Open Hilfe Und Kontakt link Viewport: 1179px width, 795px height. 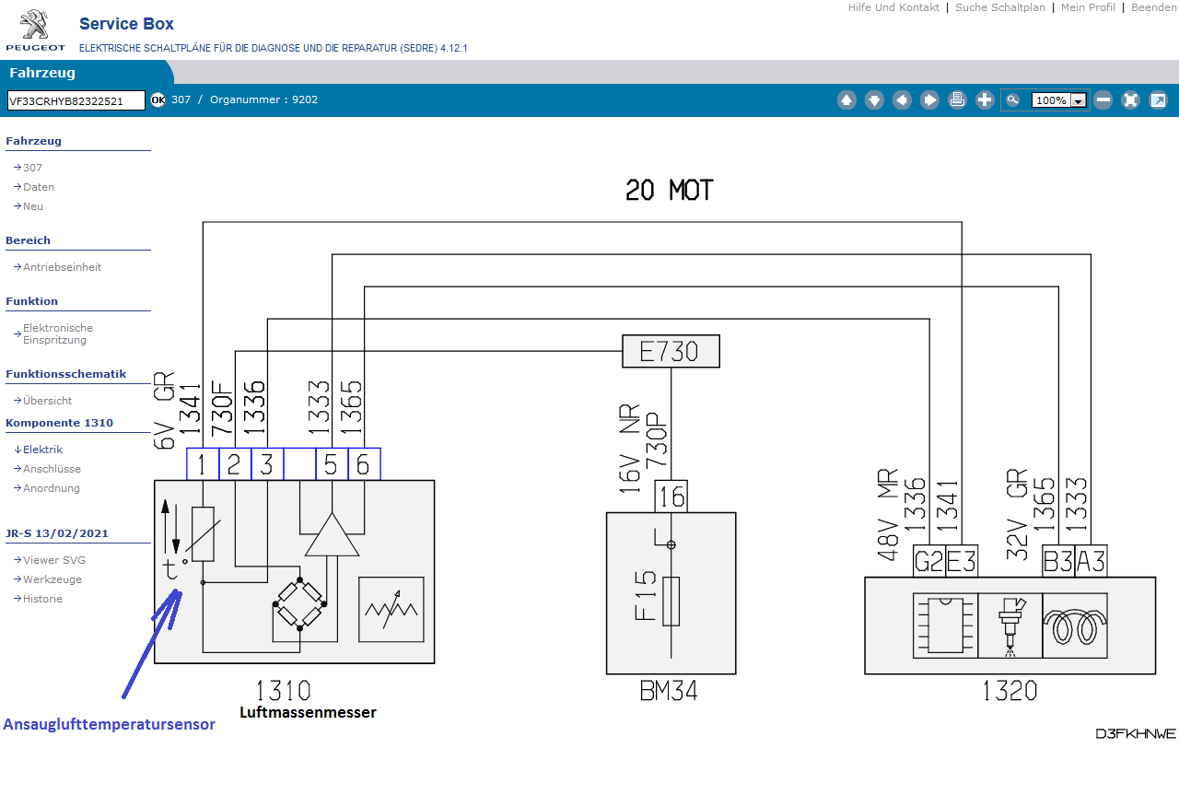[x=893, y=7]
